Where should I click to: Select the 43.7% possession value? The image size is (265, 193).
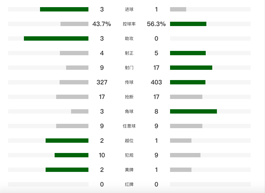pos(101,24)
